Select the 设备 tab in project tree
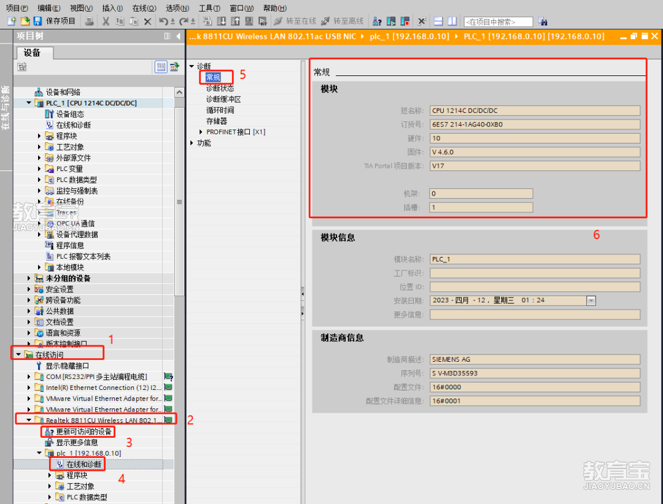 click(x=33, y=53)
